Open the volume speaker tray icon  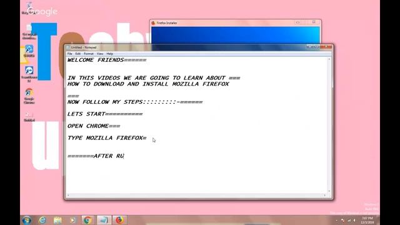tap(354, 220)
